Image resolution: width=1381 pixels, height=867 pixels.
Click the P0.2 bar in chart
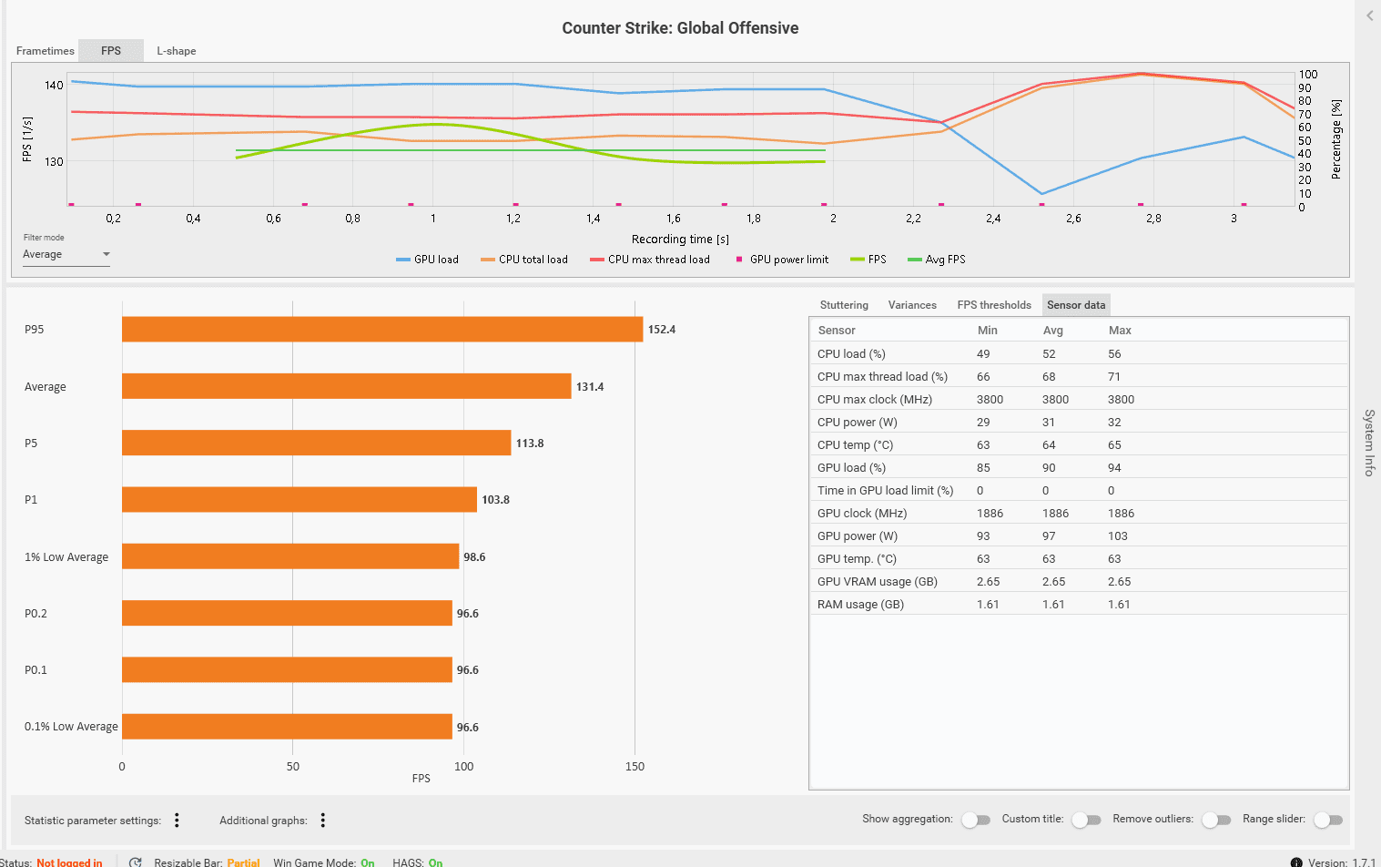[x=287, y=613]
